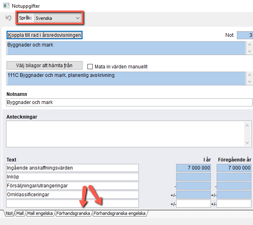Click the Försäljningar/utrangeringar text field
This screenshot has width=253, height=225.
point(72,186)
